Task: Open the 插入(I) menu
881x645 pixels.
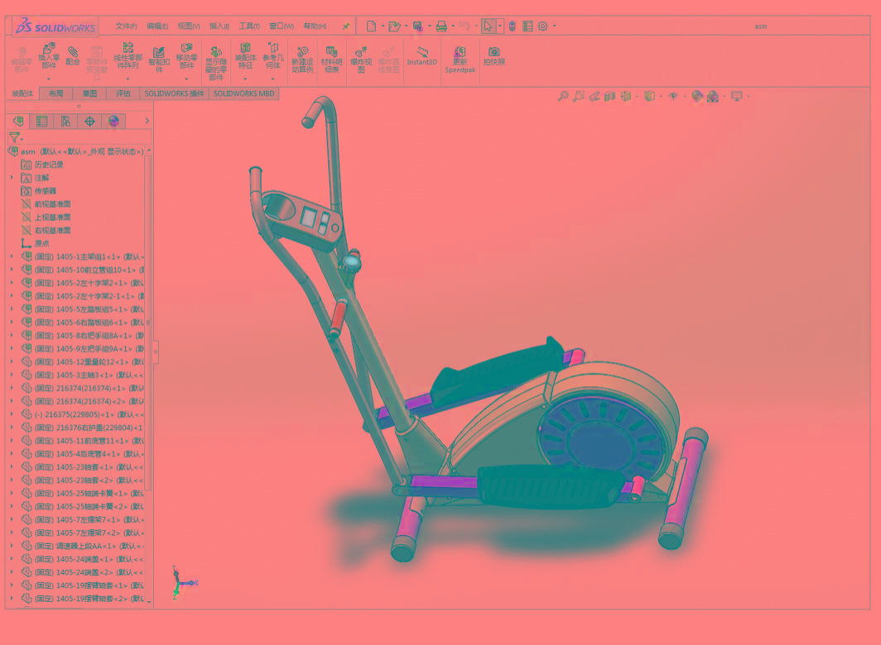Action: click(219, 26)
